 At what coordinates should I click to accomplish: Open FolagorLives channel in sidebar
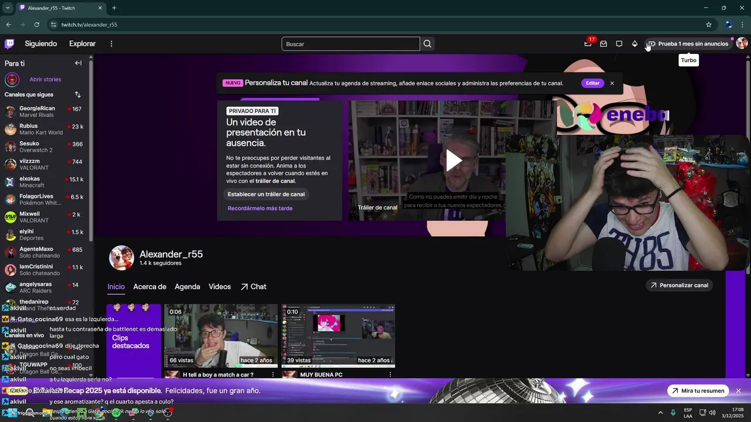click(x=46, y=199)
